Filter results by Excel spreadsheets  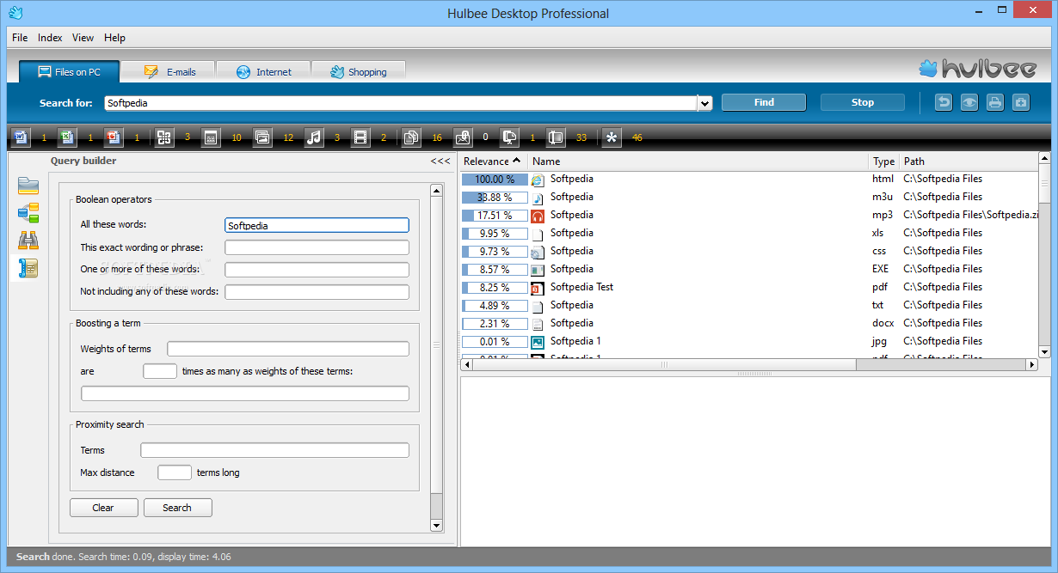click(x=67, y=137)
